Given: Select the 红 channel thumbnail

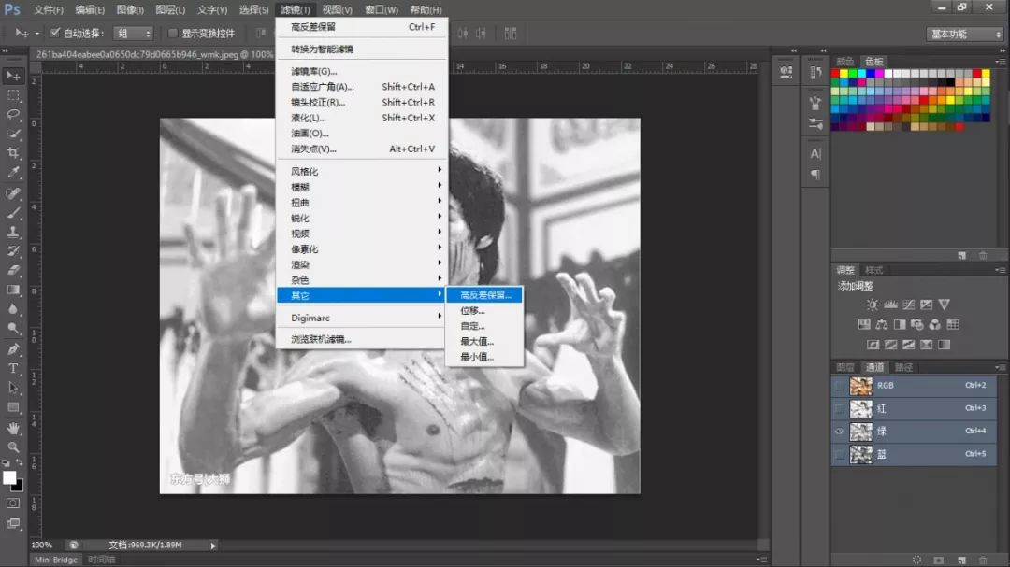Looking at the screenshot, I should click(x=860, y=408).
